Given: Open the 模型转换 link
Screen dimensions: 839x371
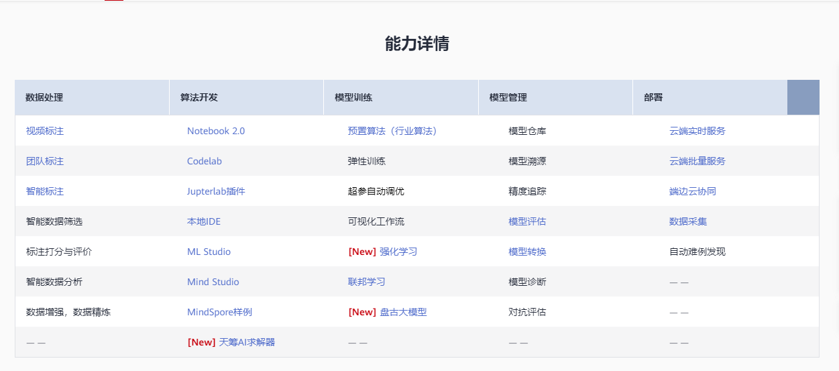Looking at the screenshot, I should [528, 252].
